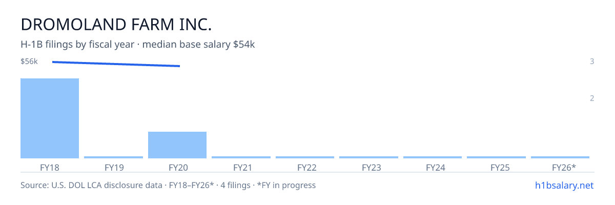Viewport: 615px width, 205px height.
Task: Click the filings axis value 3
Action: click(x=592, y=61)
